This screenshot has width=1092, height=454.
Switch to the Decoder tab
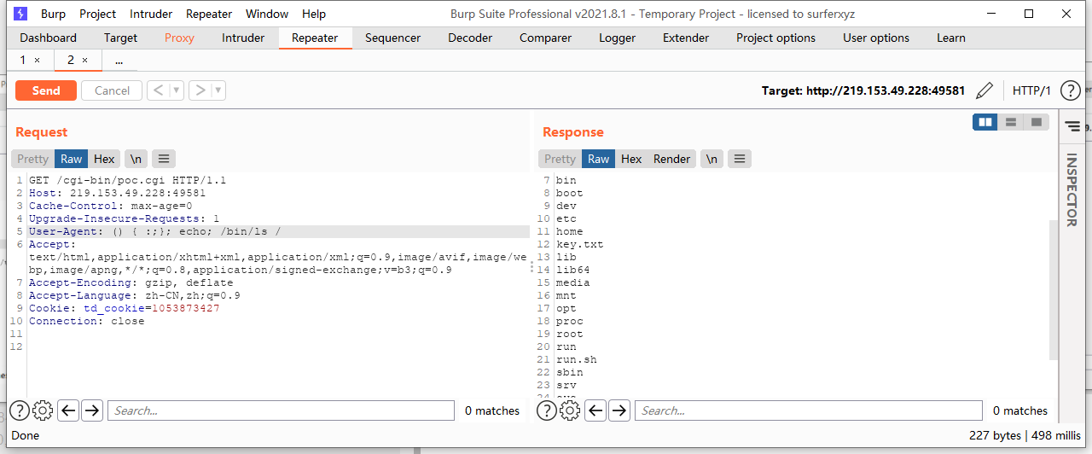[470, 38]
